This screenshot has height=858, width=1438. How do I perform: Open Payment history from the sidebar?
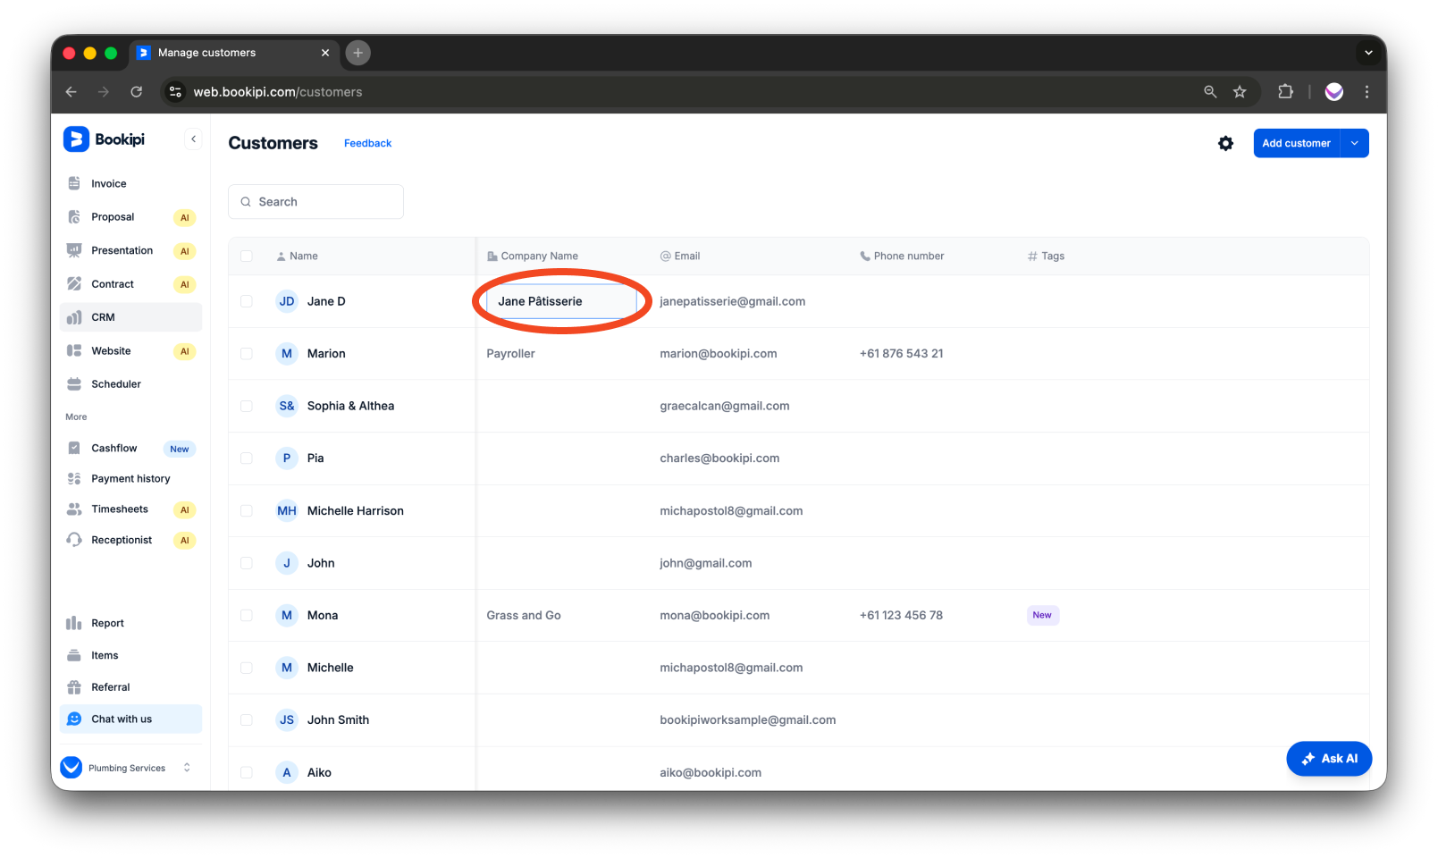tap(130, 478)
